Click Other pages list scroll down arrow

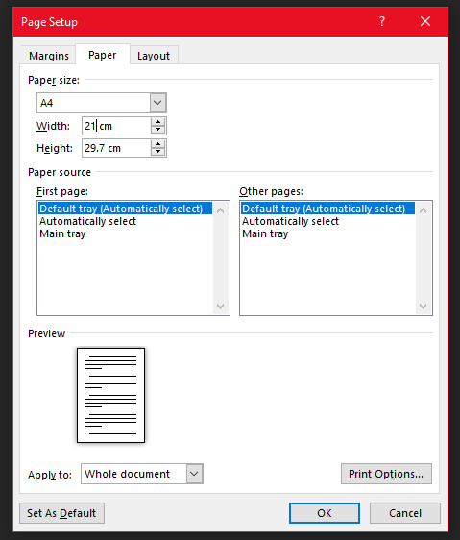point(424,306)
